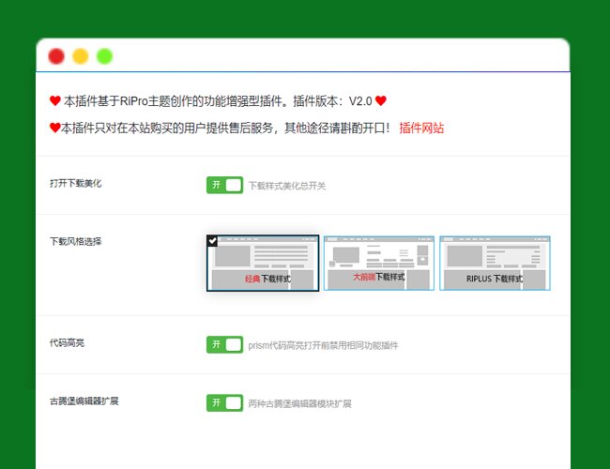The height and width of the screenshot is (469, 610).
Task: Select the 大前端下载样式 thumbnail
Action: (379, 263)
